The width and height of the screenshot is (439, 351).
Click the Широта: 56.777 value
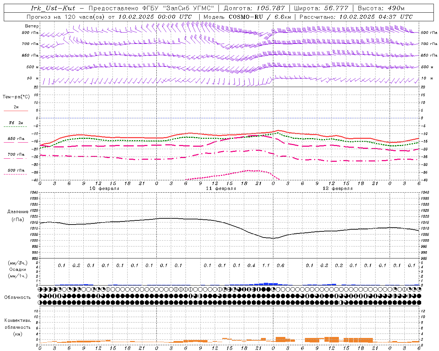[321, 9]
